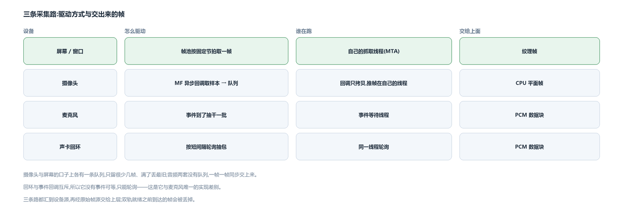623x216 pixels.
Task: Click PCM 数据块 in the 麦克风 row
Action: pyautogui.click(x=530, y=115)
